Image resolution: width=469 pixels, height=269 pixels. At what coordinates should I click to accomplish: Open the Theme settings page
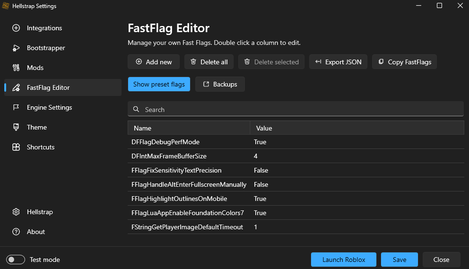(x=63, y=127)
